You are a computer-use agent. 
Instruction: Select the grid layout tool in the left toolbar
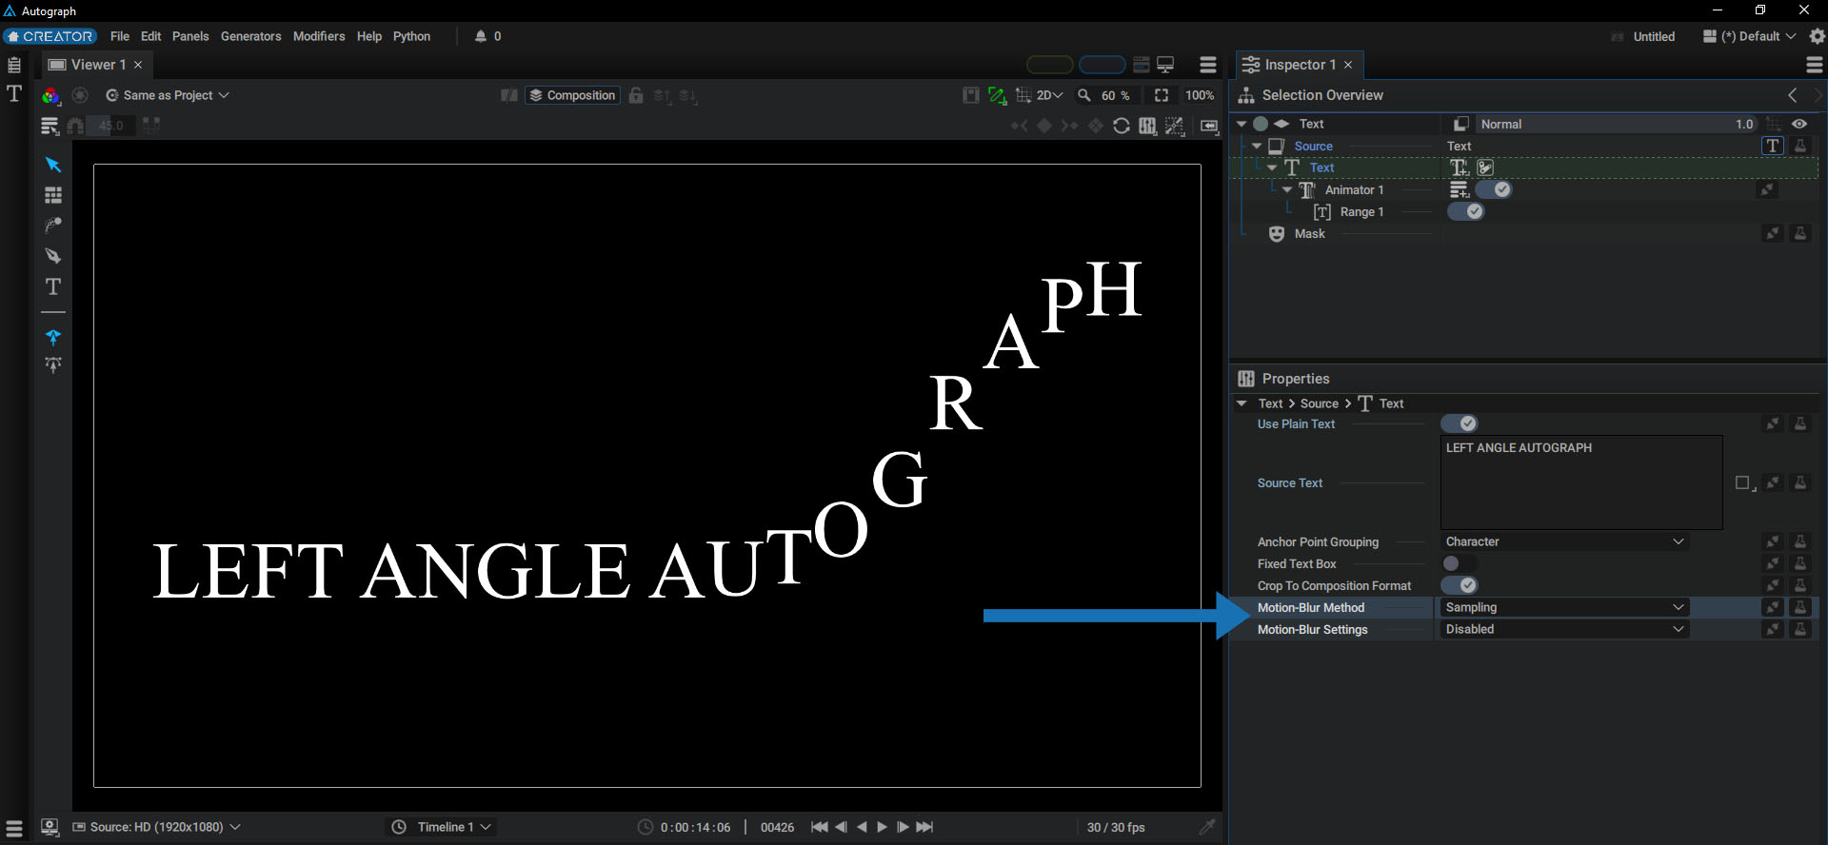point(53,195)
